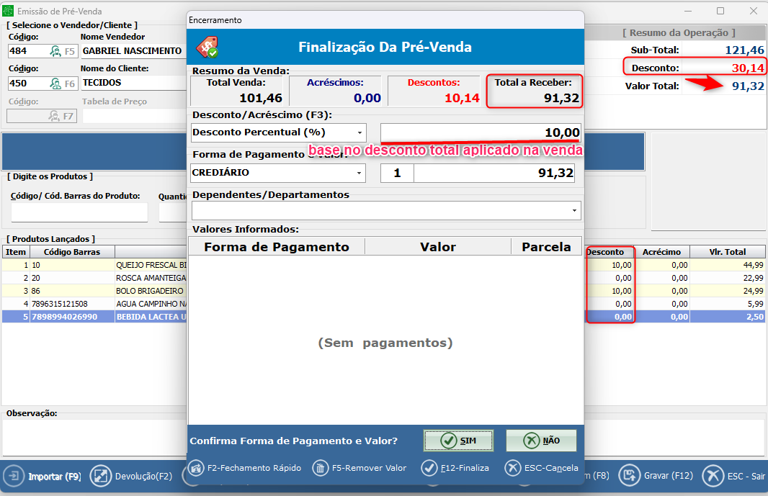The height and width of the screenshot is (496, 768).
Task: Click the client search F6 icon
Action: point(55,83)
